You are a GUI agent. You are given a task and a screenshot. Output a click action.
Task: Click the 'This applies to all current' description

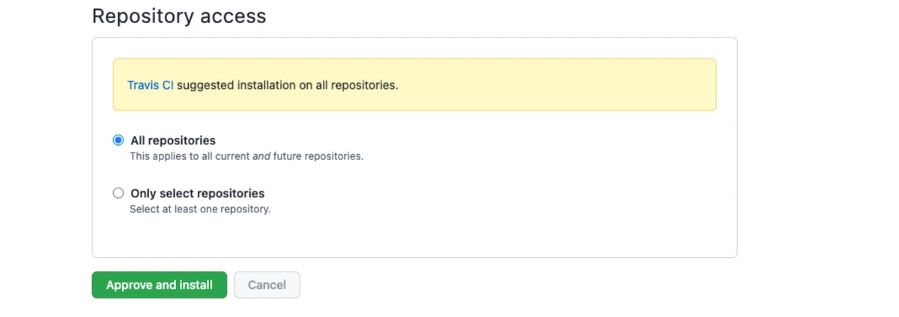pos(190,156)
